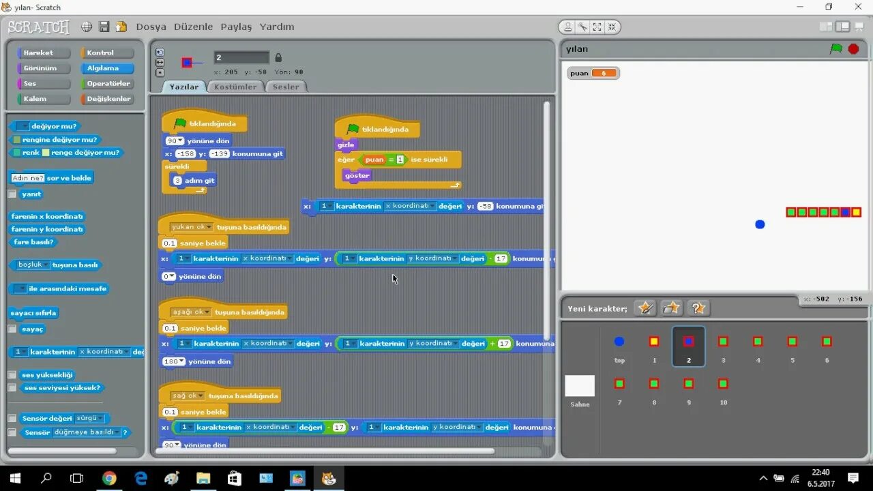This screenshot has height=491, width=873.
Task: Open the Paylaş menu
Action: (236, 27)
